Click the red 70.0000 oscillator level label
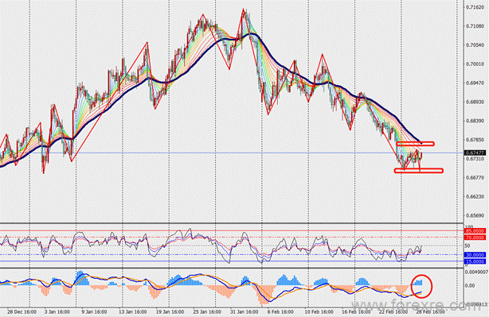 coord(475,238)
